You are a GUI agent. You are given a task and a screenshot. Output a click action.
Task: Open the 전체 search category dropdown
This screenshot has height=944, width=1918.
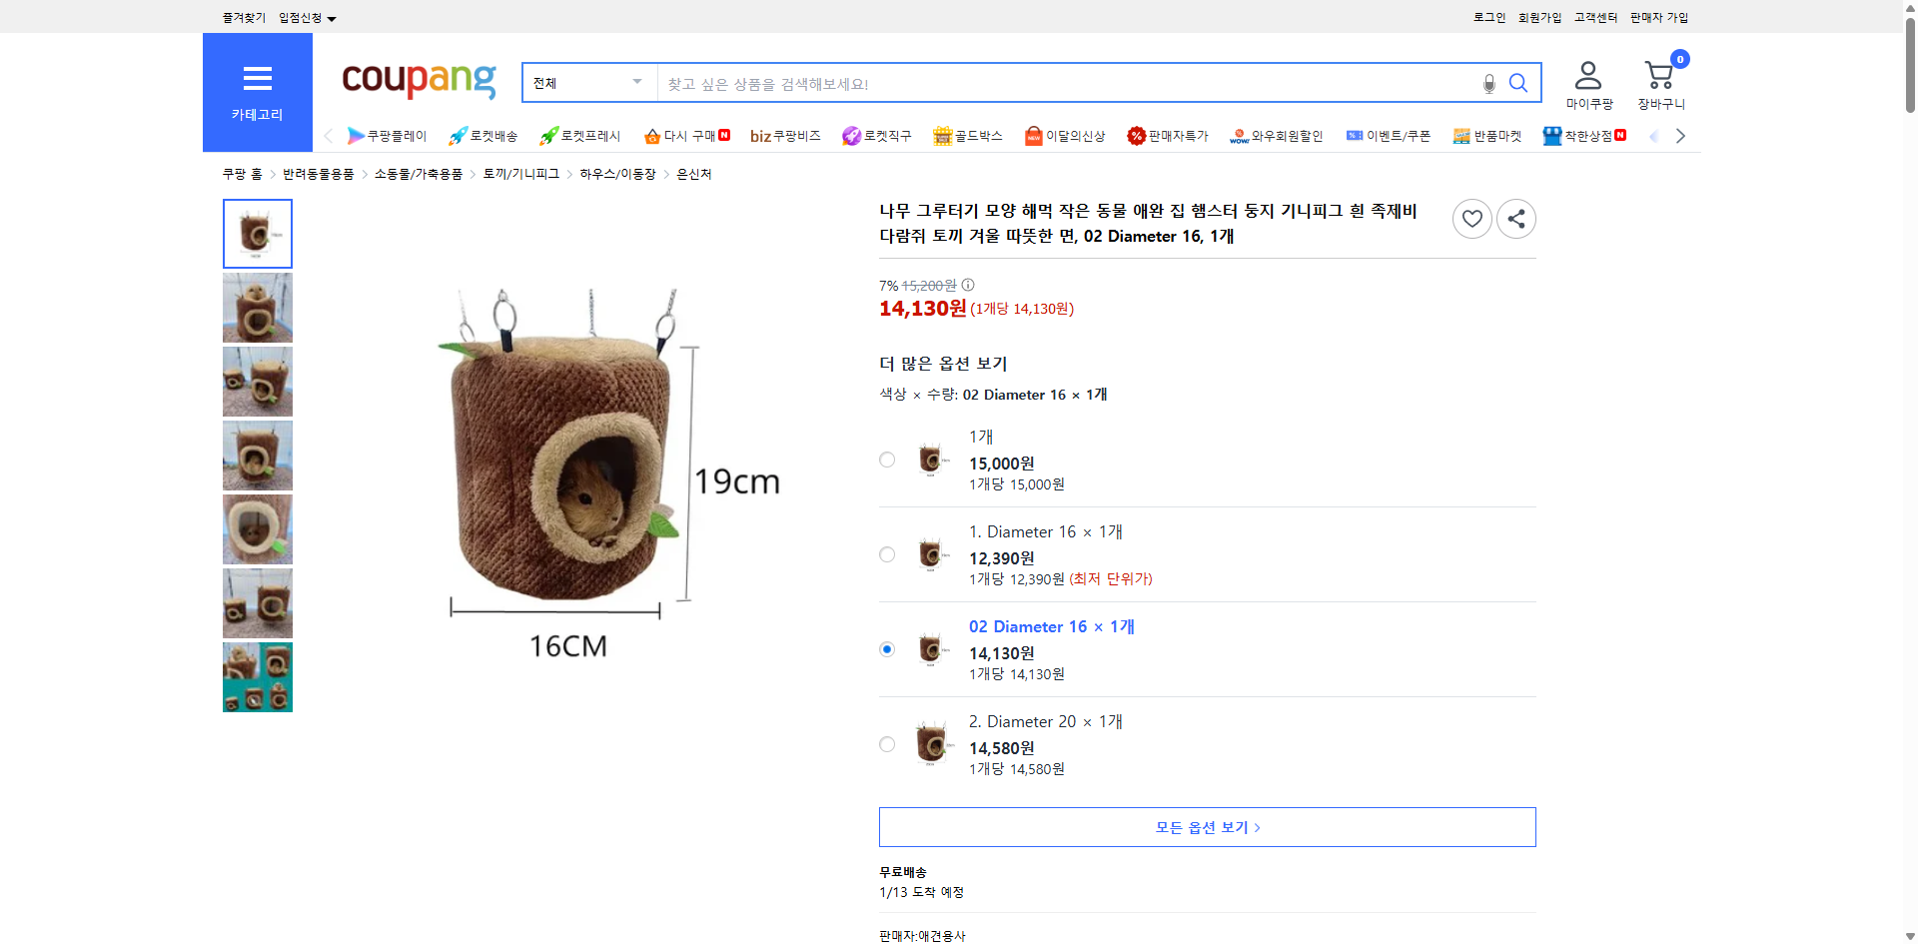pos(587,83)
